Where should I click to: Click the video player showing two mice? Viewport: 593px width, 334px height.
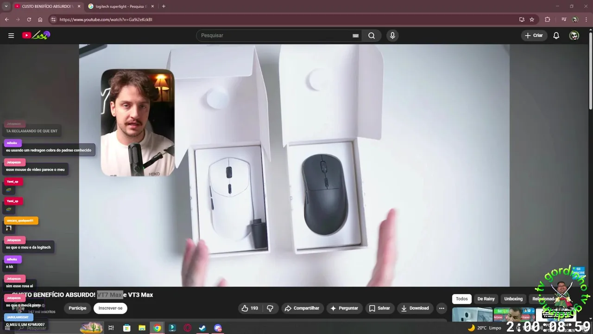point(294,165)
